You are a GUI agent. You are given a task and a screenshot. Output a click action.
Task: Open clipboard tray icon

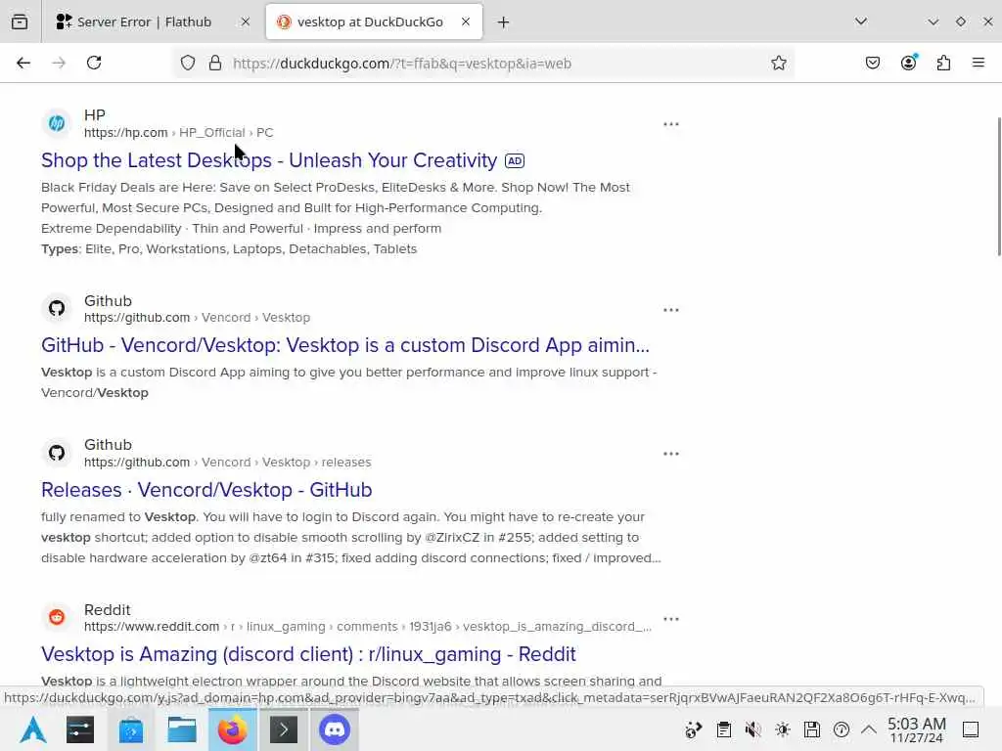coord(723,729)
